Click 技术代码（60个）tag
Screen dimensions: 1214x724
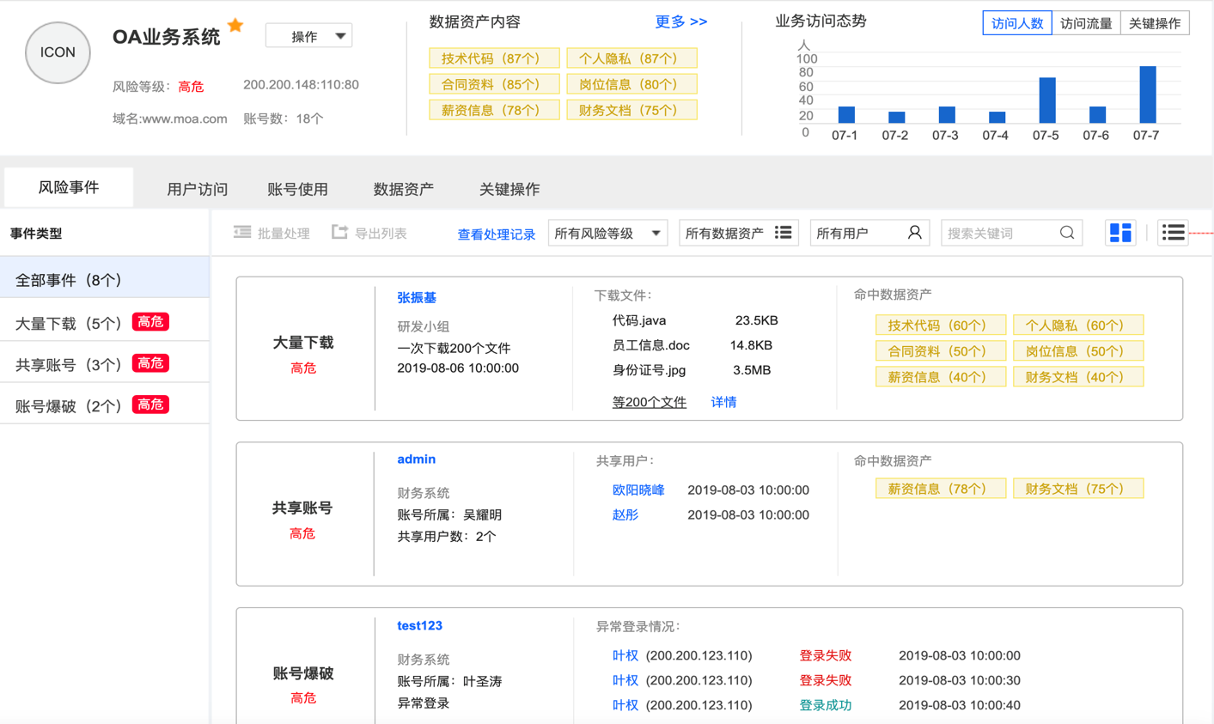coord(941,325)
